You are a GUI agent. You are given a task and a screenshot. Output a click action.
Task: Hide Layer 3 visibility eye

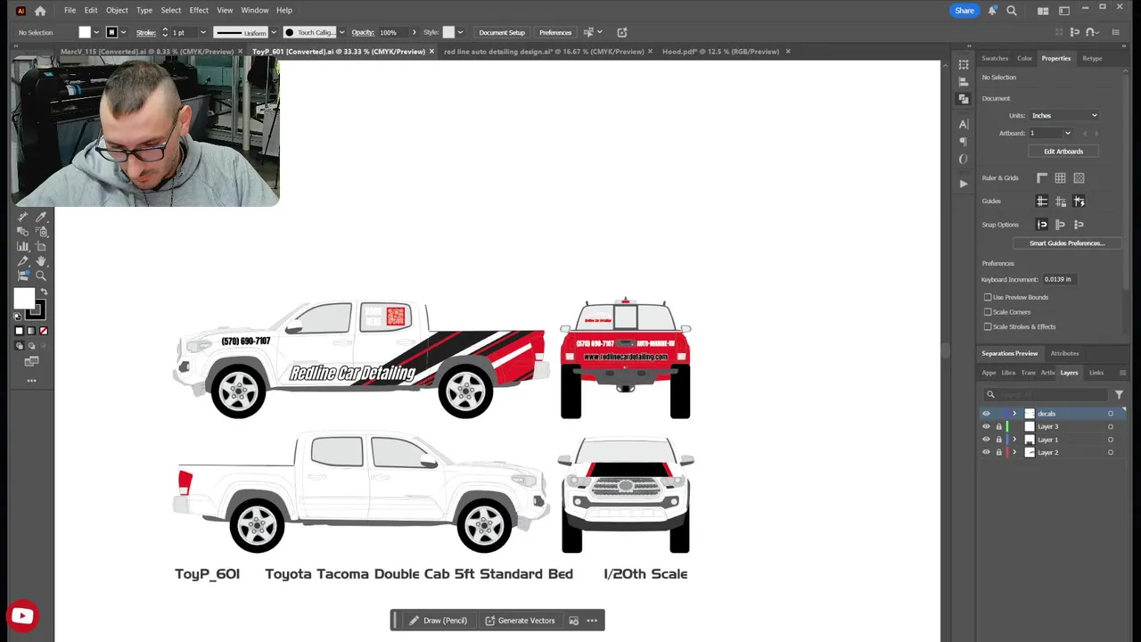click(x=986, y=426)
